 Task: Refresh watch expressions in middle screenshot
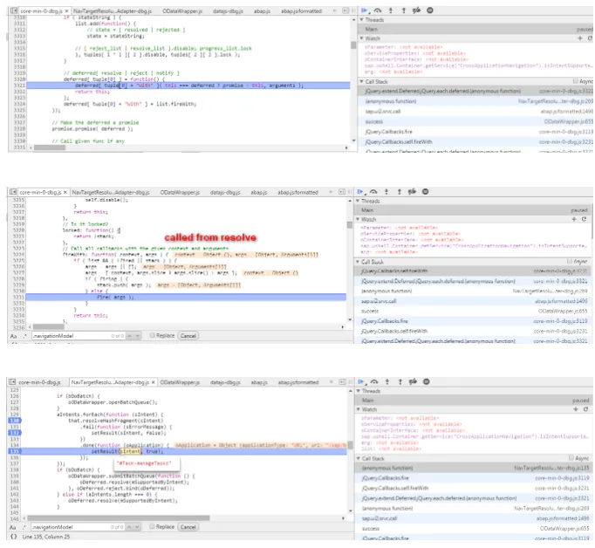coord(585,219)
